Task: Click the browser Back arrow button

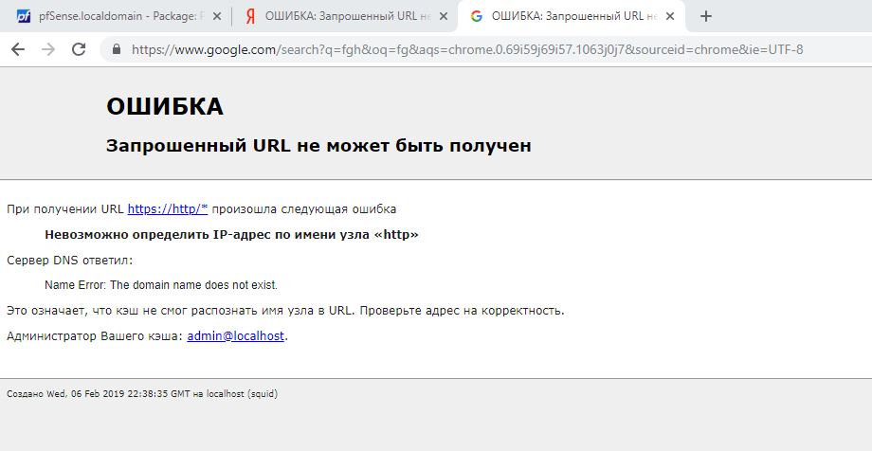Action: point(17,49)
